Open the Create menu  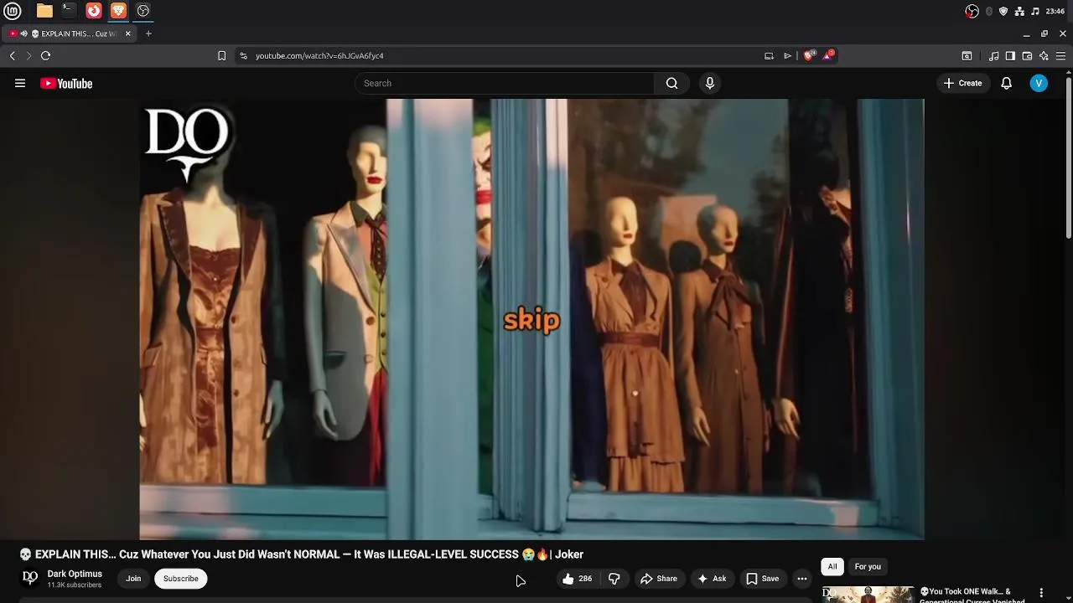click(x=962, y=83)
